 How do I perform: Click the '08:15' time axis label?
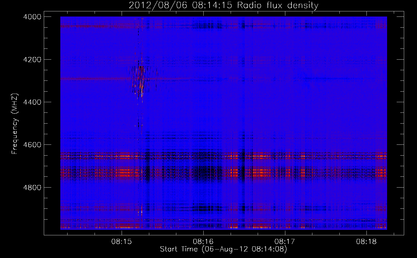tap(122, 242)
